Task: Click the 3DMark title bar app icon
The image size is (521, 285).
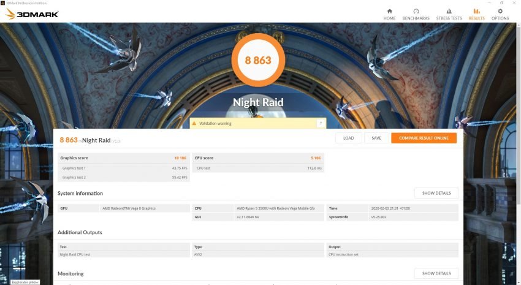Action: [x=2, y=2]
